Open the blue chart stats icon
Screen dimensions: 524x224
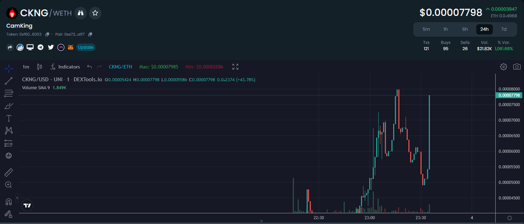20,47
